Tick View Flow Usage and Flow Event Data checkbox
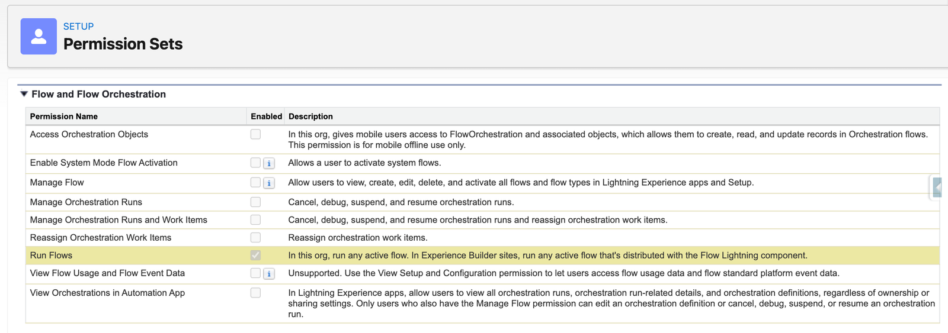Screen dimensions: 948x333 pos(255,273)
